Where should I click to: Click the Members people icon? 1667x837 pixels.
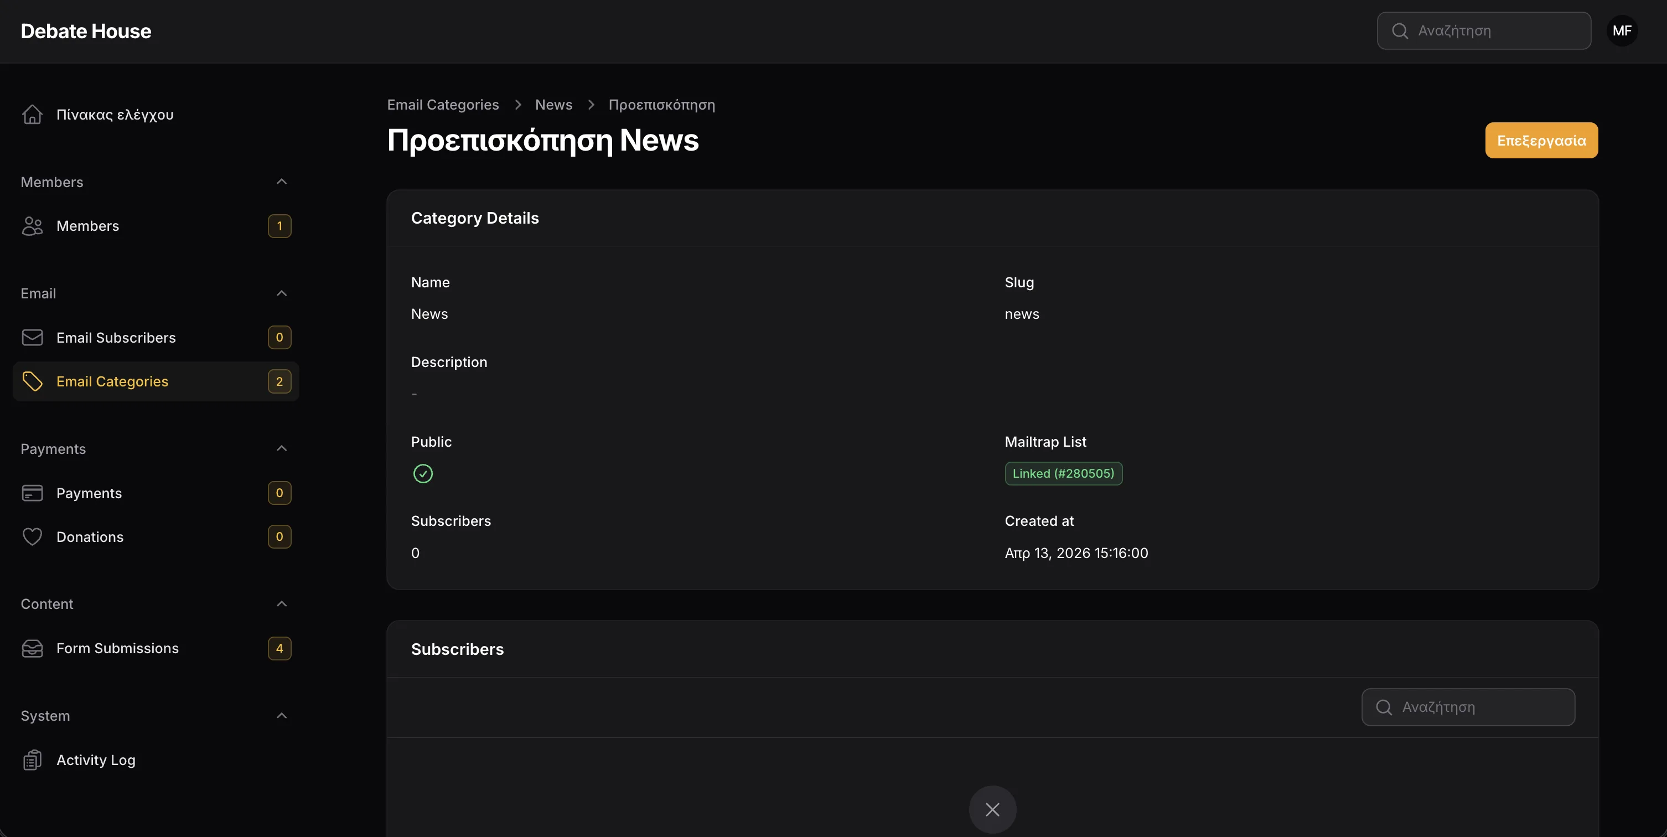[x=32, y=226]
